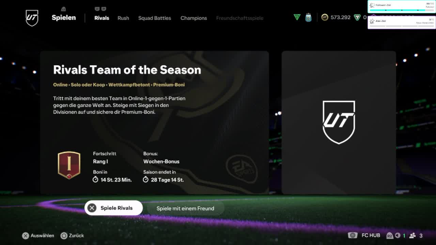Click the X icon on Spiele Rivals
The height and width of the screenshot is (245, 436).
(x=92, y=208)
